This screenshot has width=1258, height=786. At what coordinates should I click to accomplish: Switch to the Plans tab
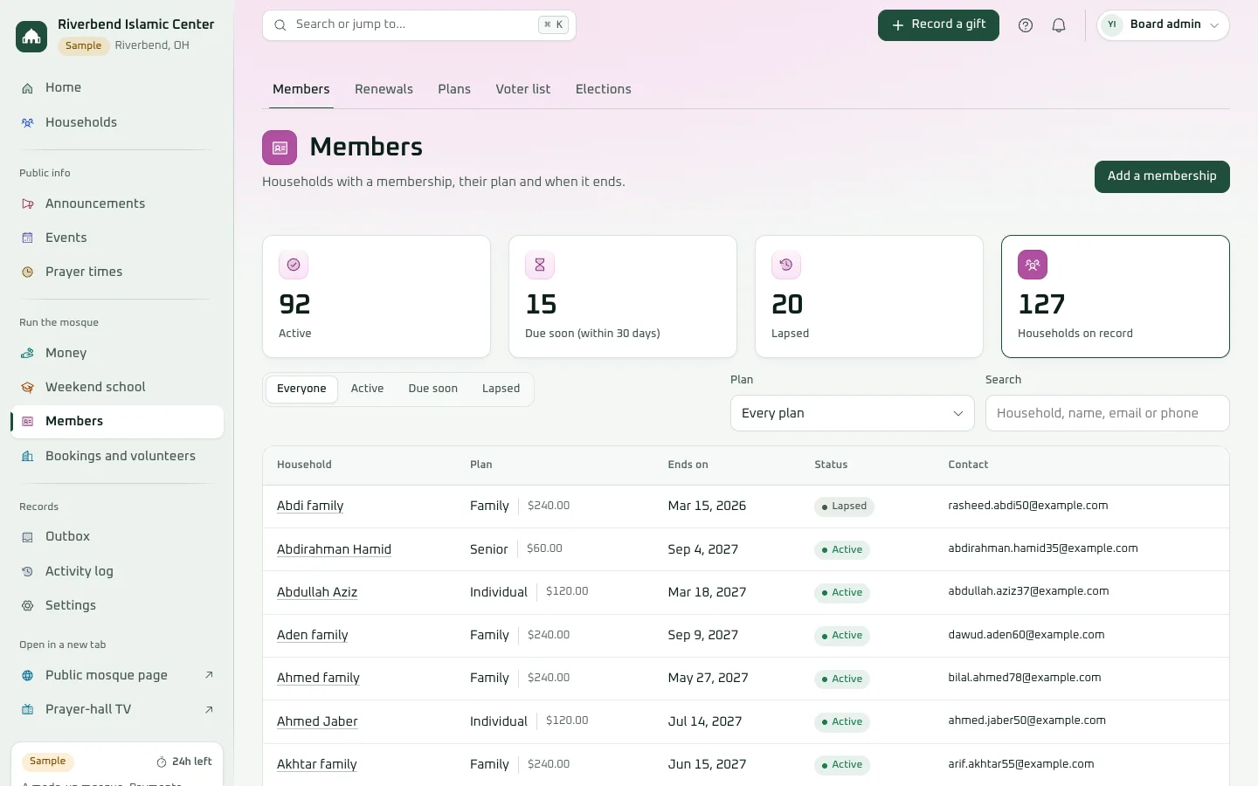click(x=454, y=89)
